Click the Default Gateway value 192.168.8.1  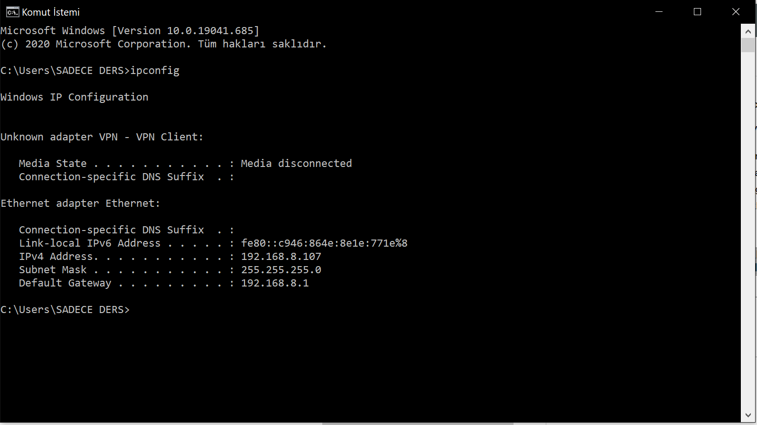pos(275,283)
